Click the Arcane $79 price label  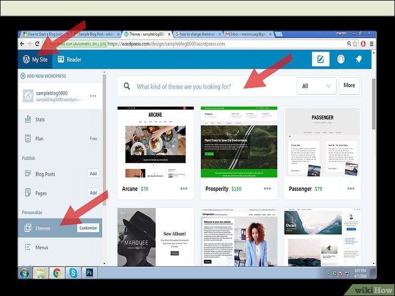(x=144, y=189)
